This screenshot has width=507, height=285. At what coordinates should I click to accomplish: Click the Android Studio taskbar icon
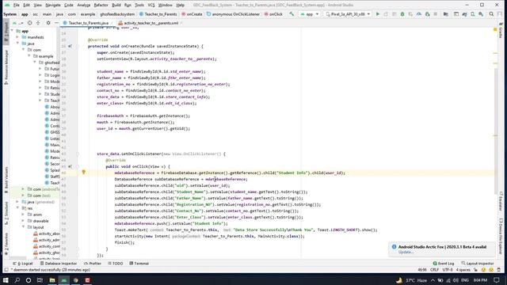coord(63,280)
